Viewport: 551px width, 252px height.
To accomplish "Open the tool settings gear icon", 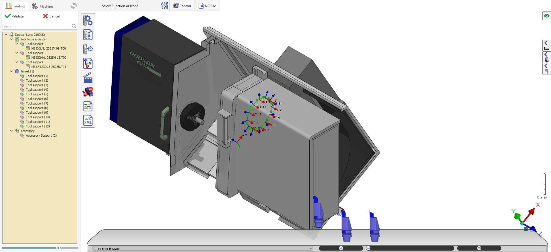I will click(x=88, y=21).
